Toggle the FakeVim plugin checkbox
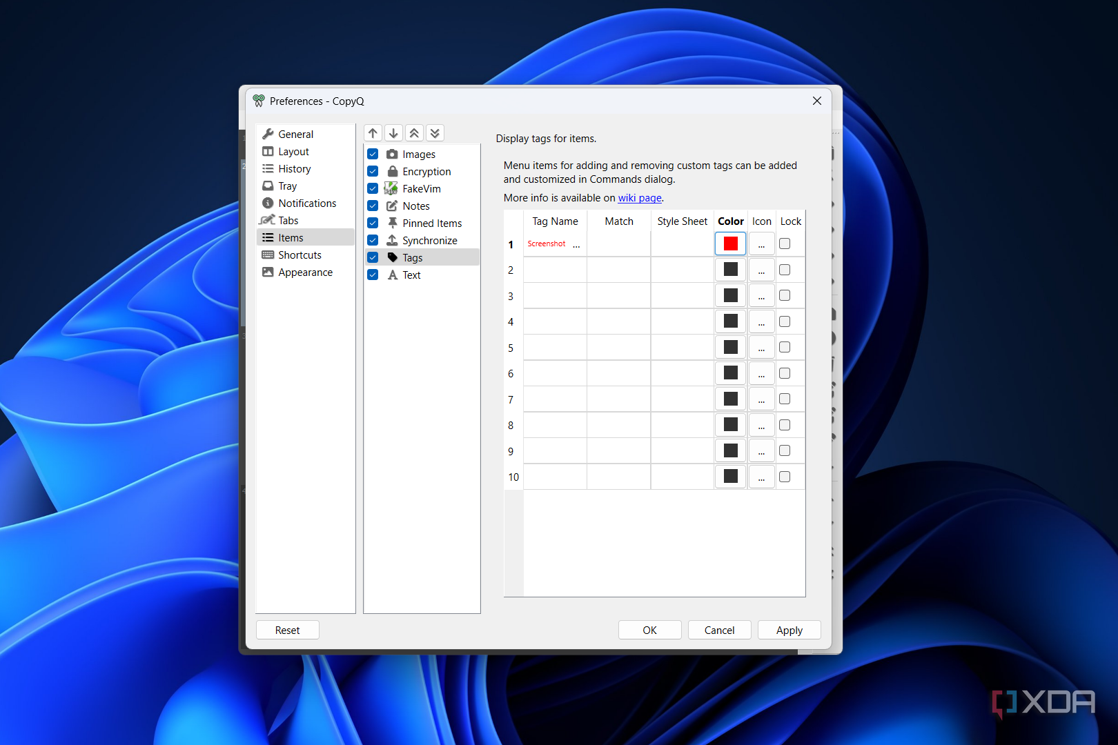This screenshot has width=1118, height=745. (373, 188)
